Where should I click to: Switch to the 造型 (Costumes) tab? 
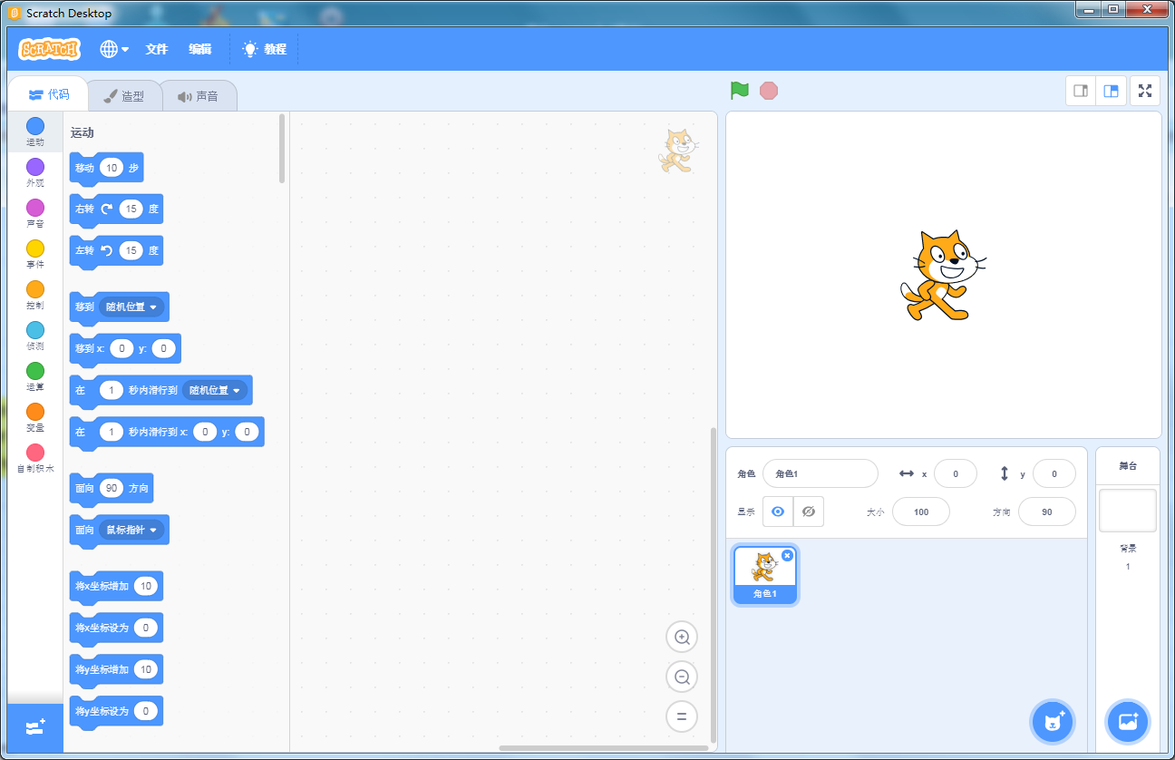(125, 95)
